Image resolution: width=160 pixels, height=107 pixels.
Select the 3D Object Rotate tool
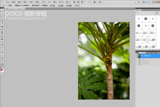pyautogui.click(x=2, y=58)
